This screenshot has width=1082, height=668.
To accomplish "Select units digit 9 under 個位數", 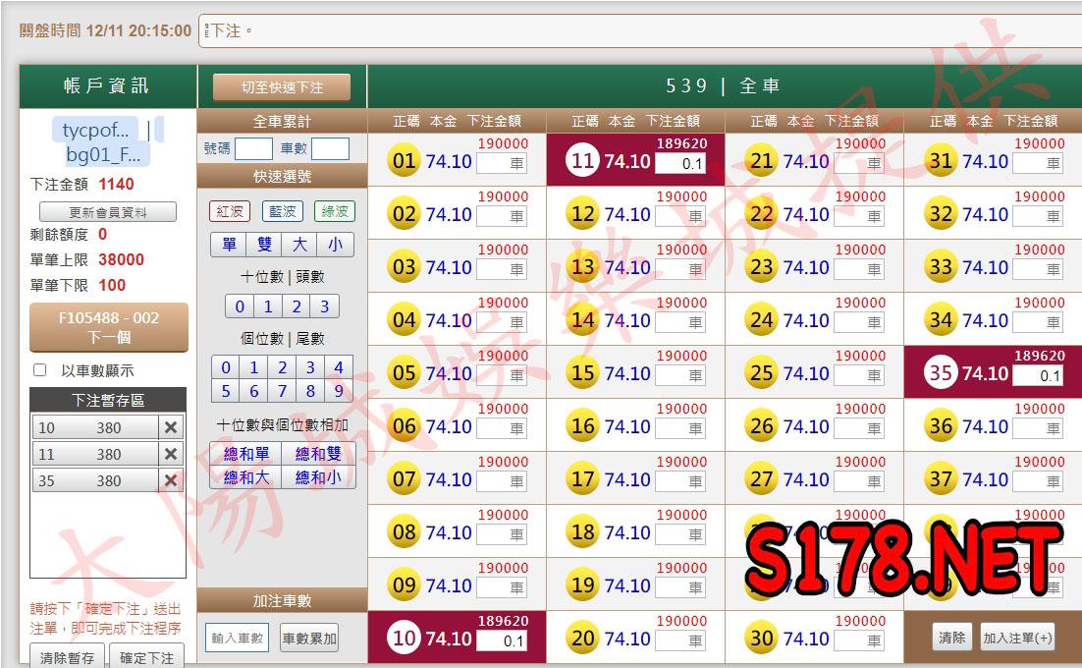I will (x=338, y=391).
